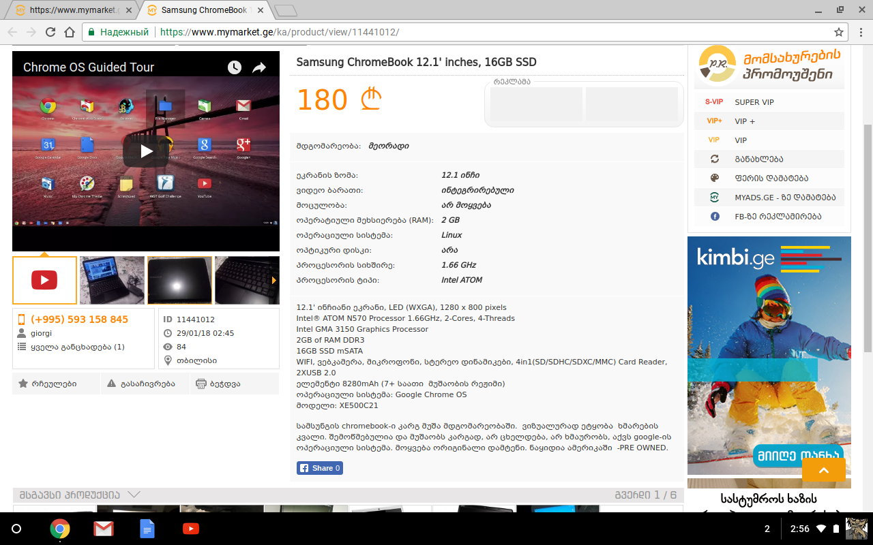The image size is (873, 545).
Task: Open a new browser tab
Action: click(x=286, y=10)
